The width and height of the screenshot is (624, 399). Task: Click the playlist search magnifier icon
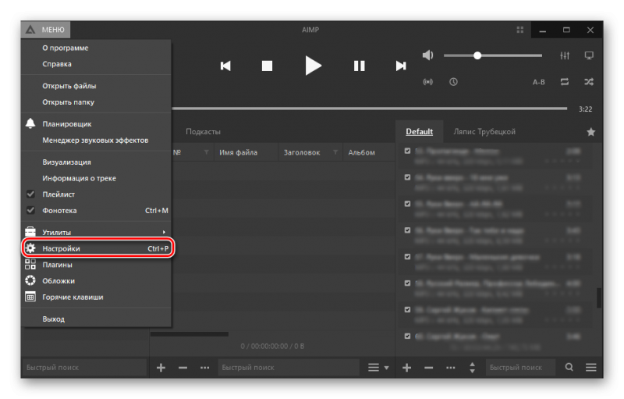(x=569, y=367)
